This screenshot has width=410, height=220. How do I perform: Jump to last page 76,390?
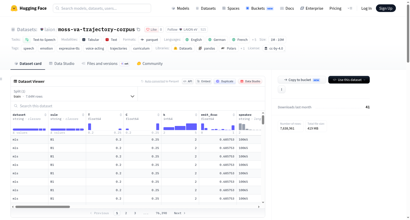pyautogui.click(x=161, y=213)
